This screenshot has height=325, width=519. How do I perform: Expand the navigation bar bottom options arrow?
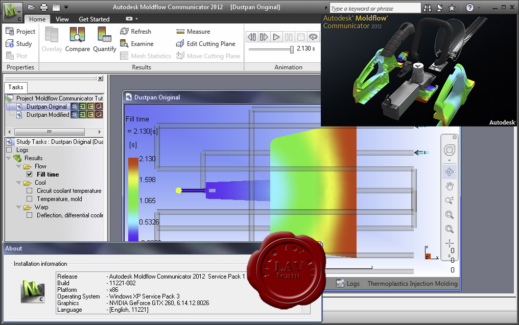450,256
